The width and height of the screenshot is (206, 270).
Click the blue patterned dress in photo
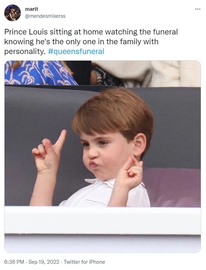[x=40, y=73]
